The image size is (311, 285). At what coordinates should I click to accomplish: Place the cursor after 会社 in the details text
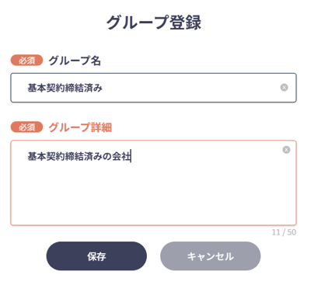click(x=131, y=156)
